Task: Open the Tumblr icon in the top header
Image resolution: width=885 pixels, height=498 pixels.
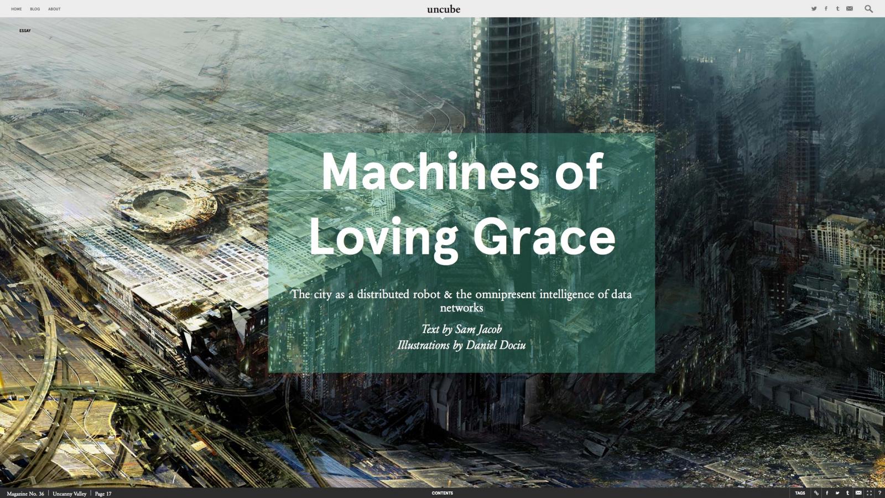Action: click(837, 8)
